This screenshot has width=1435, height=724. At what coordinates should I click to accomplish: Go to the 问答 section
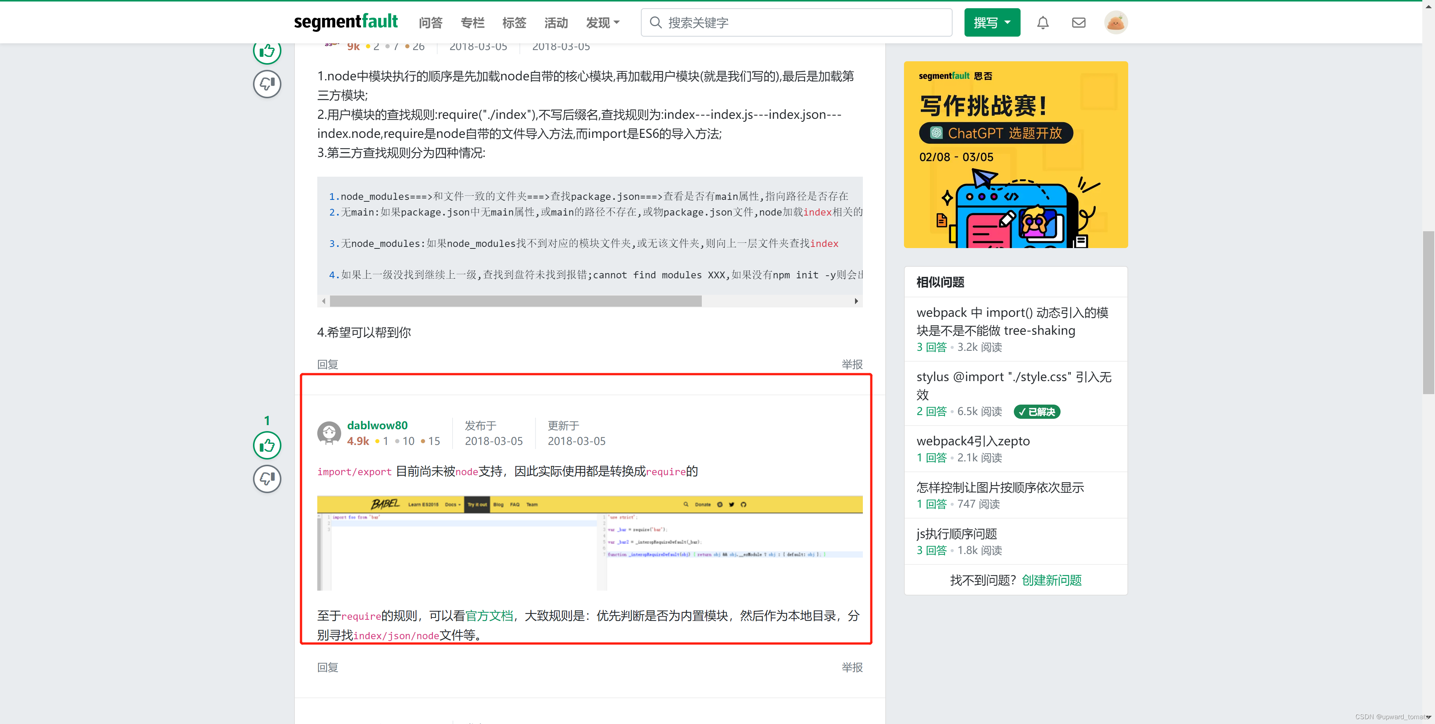click(x=430, y=23)
